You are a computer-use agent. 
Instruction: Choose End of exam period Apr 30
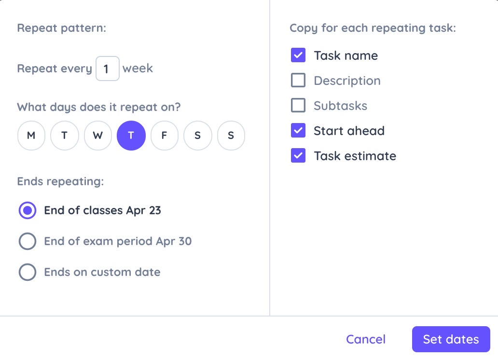tap(28, 241)
